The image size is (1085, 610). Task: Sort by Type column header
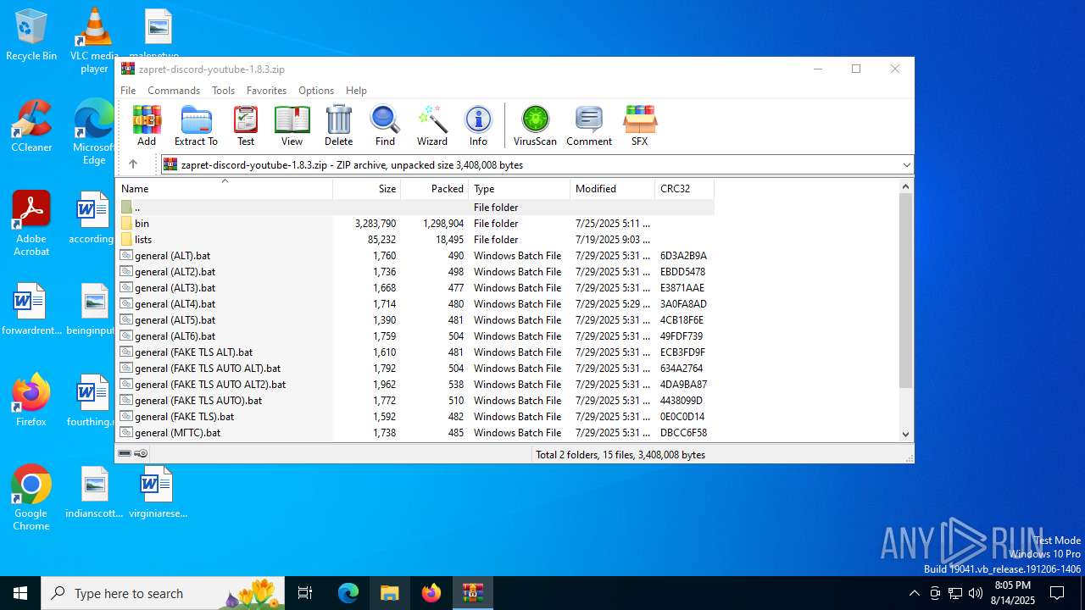tap(520, 188)
